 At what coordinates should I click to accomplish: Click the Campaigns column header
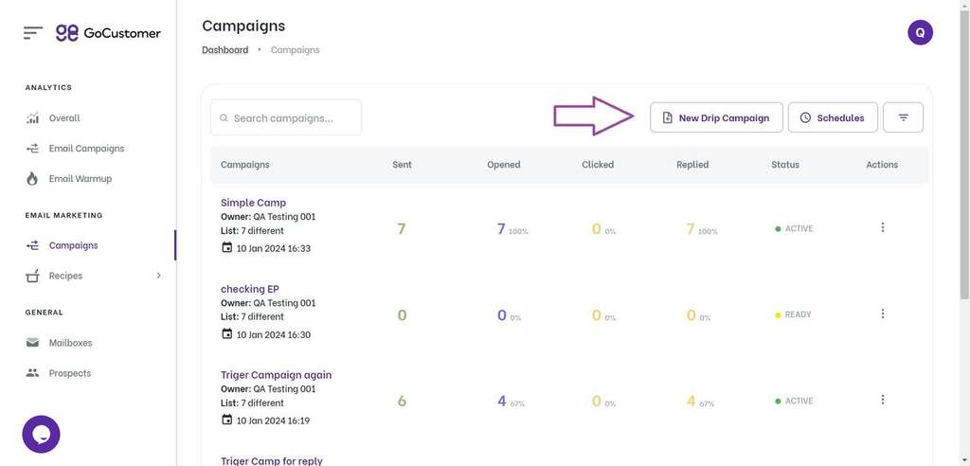coord(245,165)
